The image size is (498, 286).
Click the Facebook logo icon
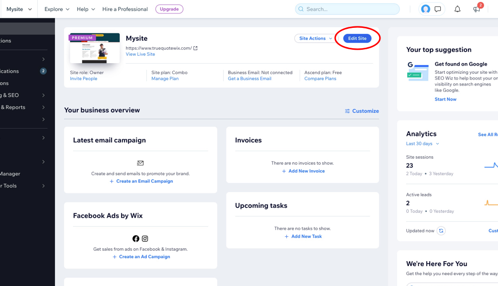pyautogui.click(x=136, y=238)
